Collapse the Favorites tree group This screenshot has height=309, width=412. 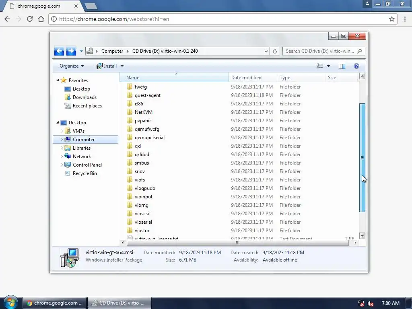click(x=58, y=80)
